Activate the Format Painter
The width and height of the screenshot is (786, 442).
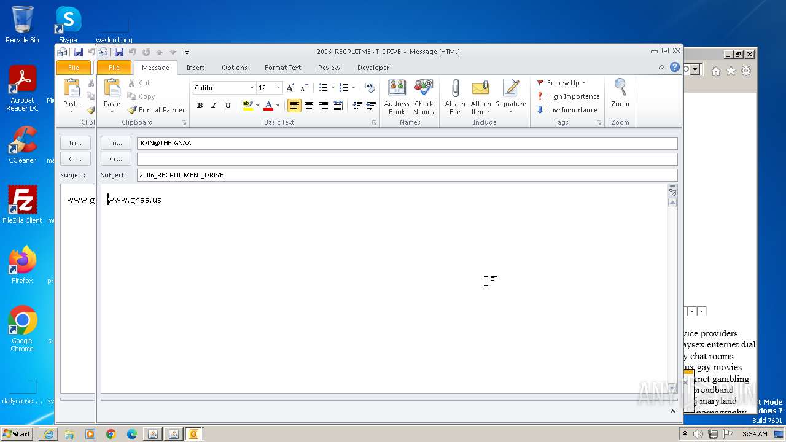[156, 110]
